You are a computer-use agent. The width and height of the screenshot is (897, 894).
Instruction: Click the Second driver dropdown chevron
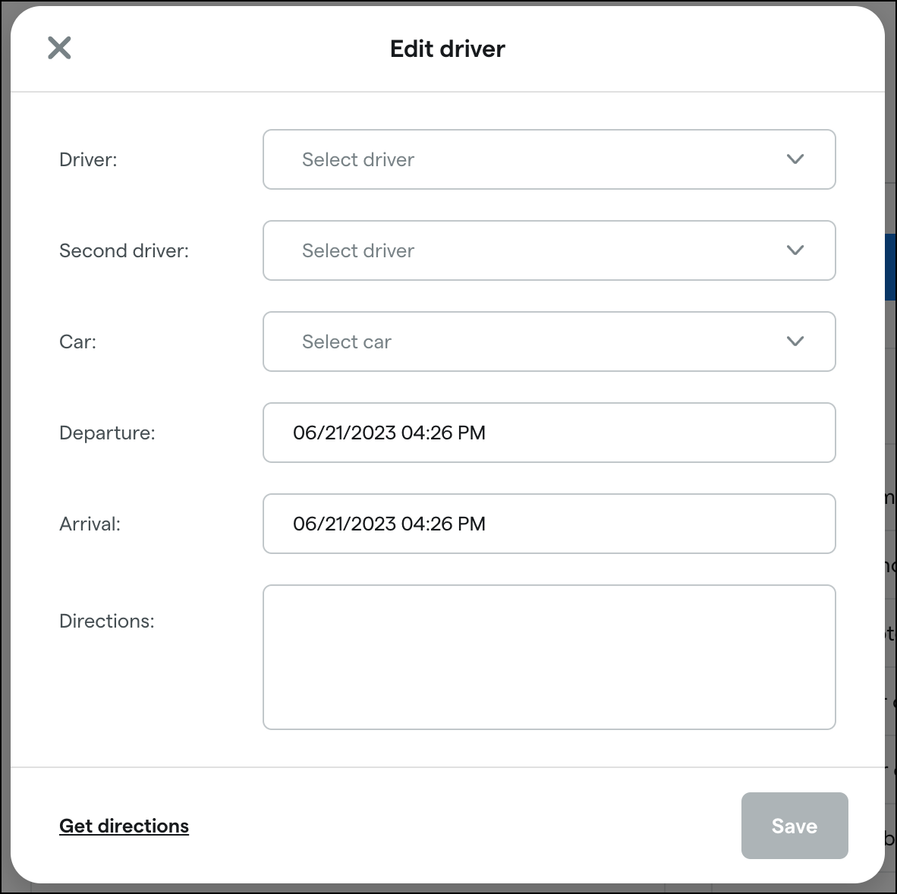point(795,250)
